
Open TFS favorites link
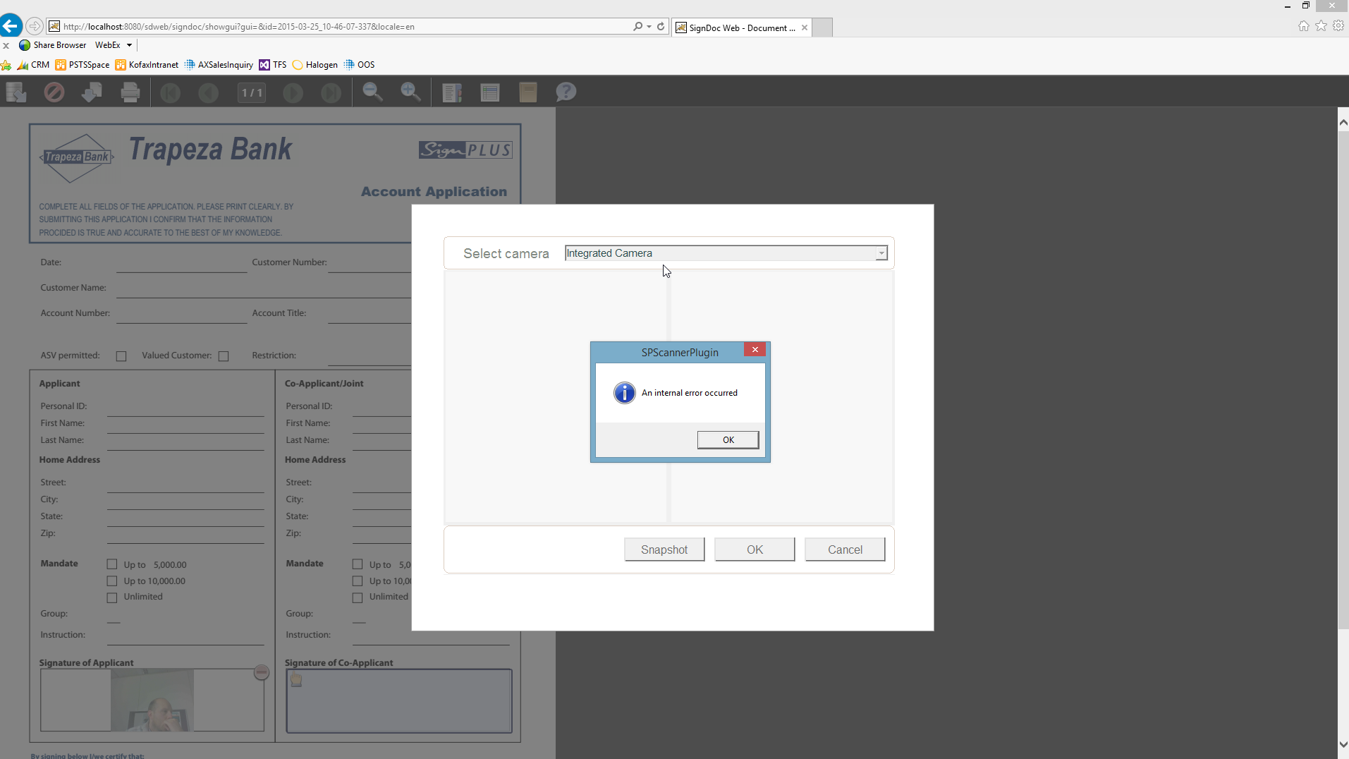[x=272, y=65]
